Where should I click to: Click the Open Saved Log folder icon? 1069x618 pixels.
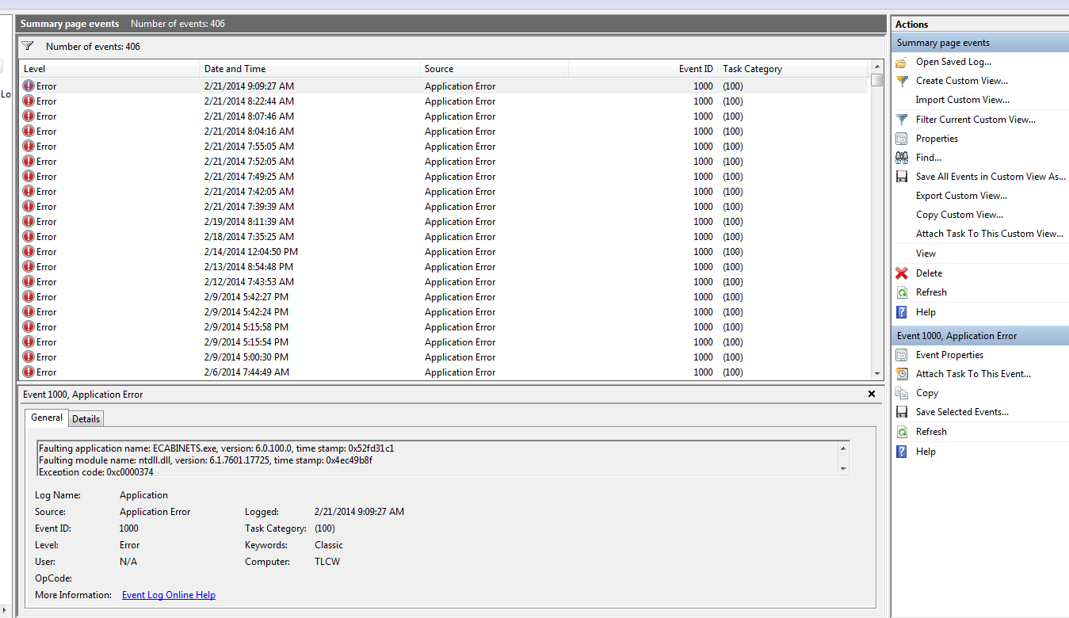(901, 62)
